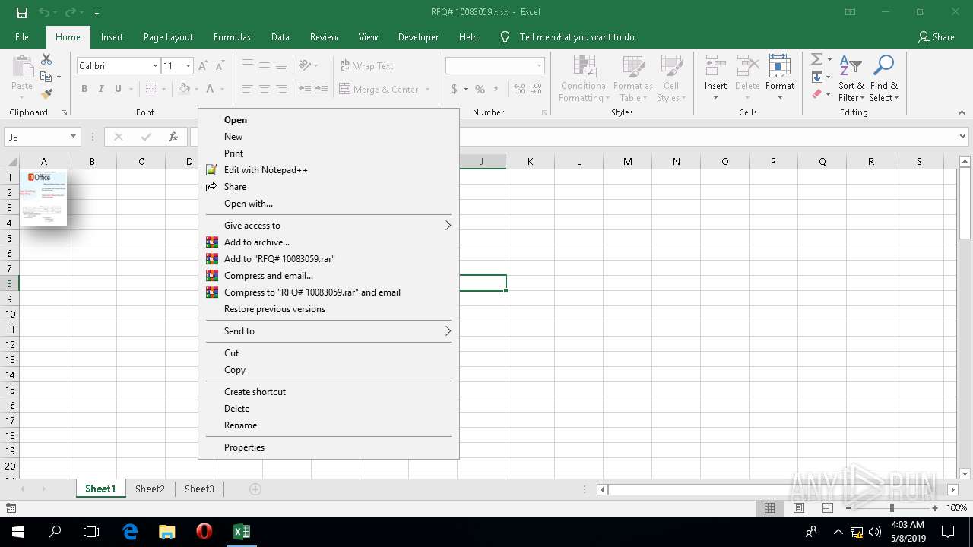Click the new sheet plus button

[x=255, y=489]
